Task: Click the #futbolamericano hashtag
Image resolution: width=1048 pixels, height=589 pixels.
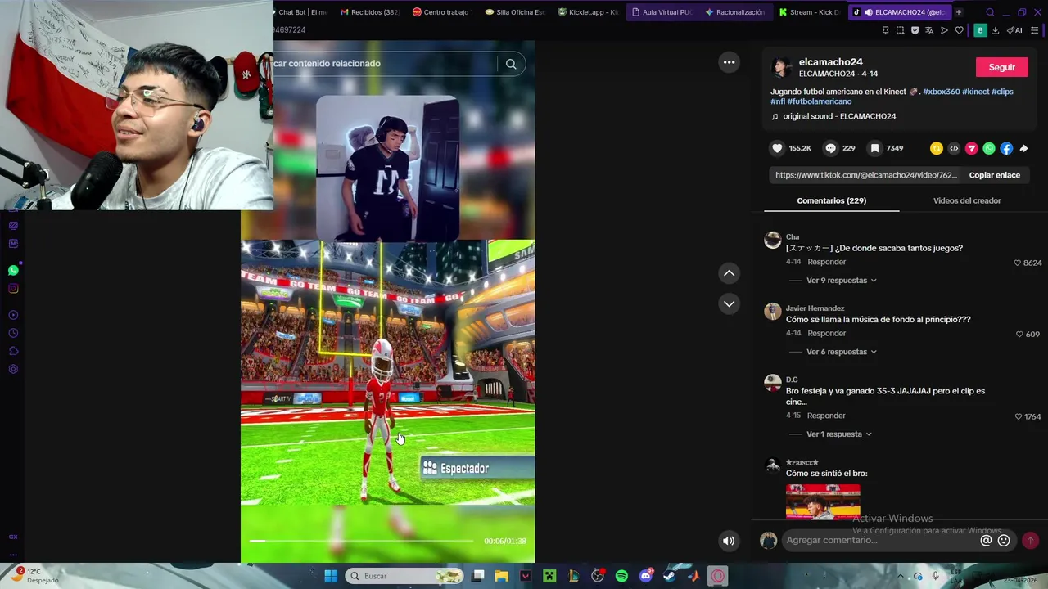Action: tap(820, 101)
